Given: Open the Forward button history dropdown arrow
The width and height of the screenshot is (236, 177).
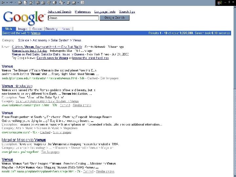Looking at the screenshot, I should (x=15, y=3).
